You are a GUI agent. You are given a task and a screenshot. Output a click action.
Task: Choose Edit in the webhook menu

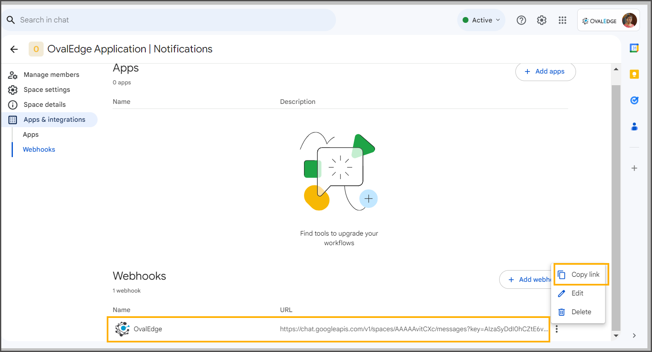tap(577, 293)
